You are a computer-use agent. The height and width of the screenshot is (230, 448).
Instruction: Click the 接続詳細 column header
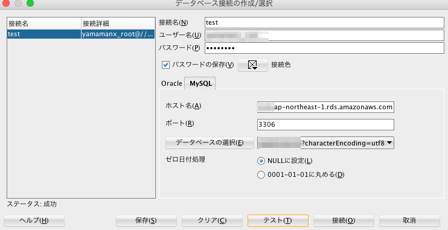118,23
